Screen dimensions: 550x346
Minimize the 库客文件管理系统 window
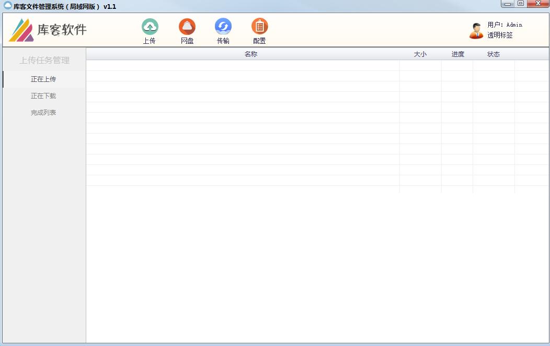[x=508, y=4]
